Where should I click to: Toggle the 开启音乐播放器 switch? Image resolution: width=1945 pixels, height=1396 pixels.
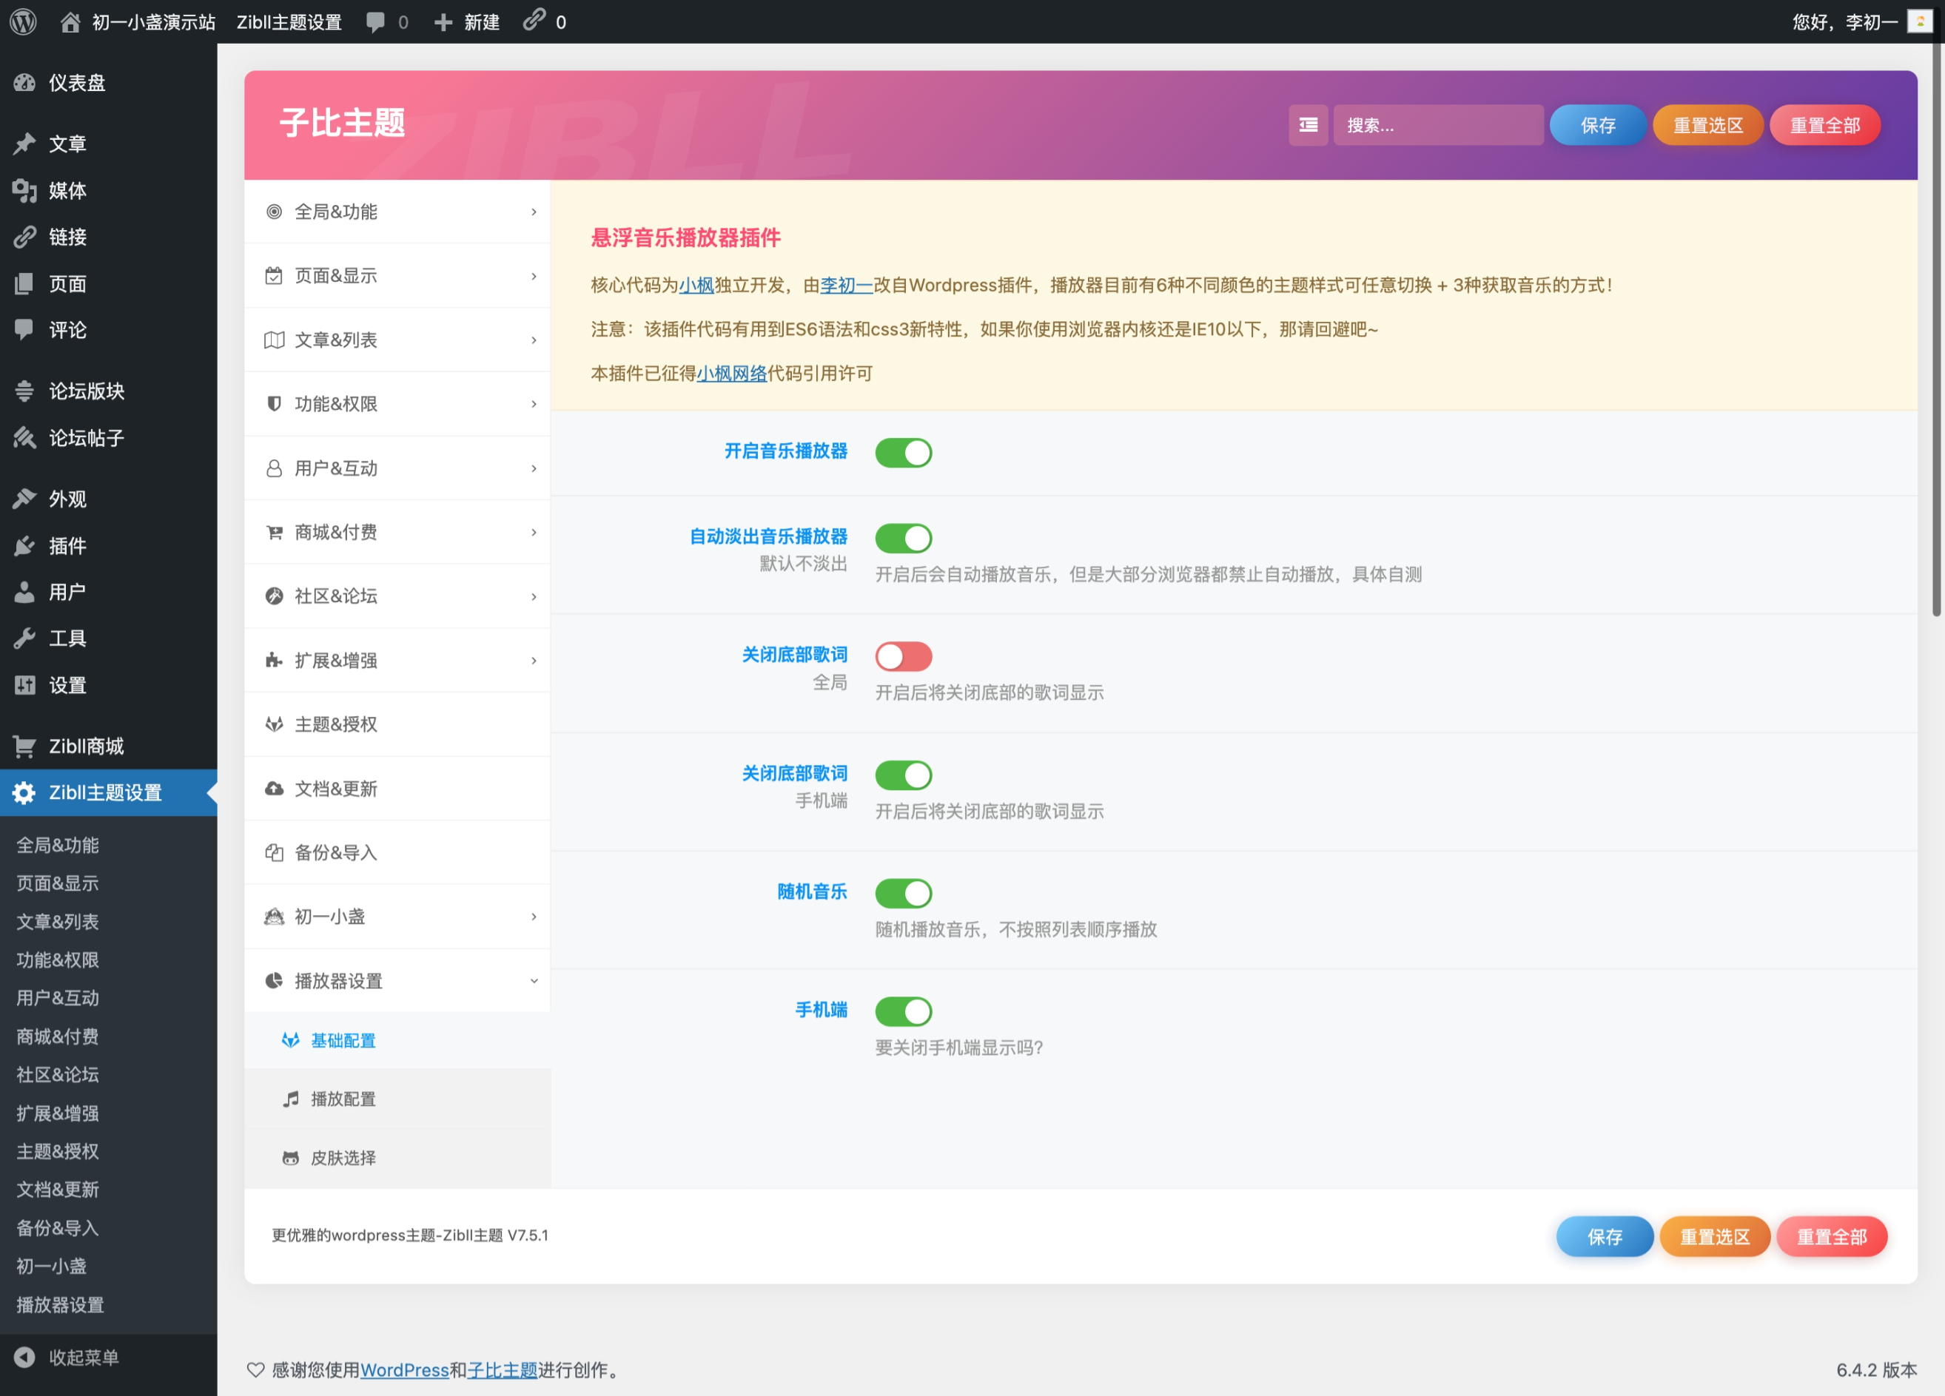click(903, 453)
